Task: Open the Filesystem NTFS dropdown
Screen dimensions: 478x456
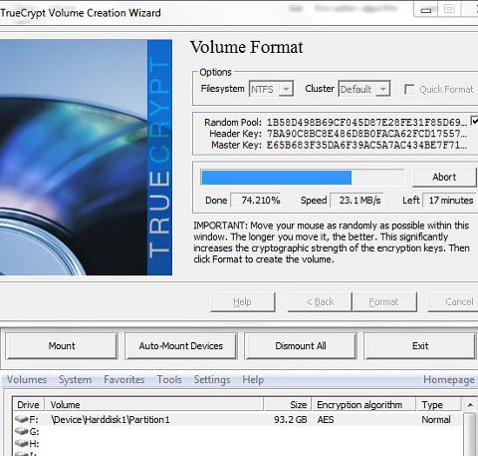Action: click(271, 89)
